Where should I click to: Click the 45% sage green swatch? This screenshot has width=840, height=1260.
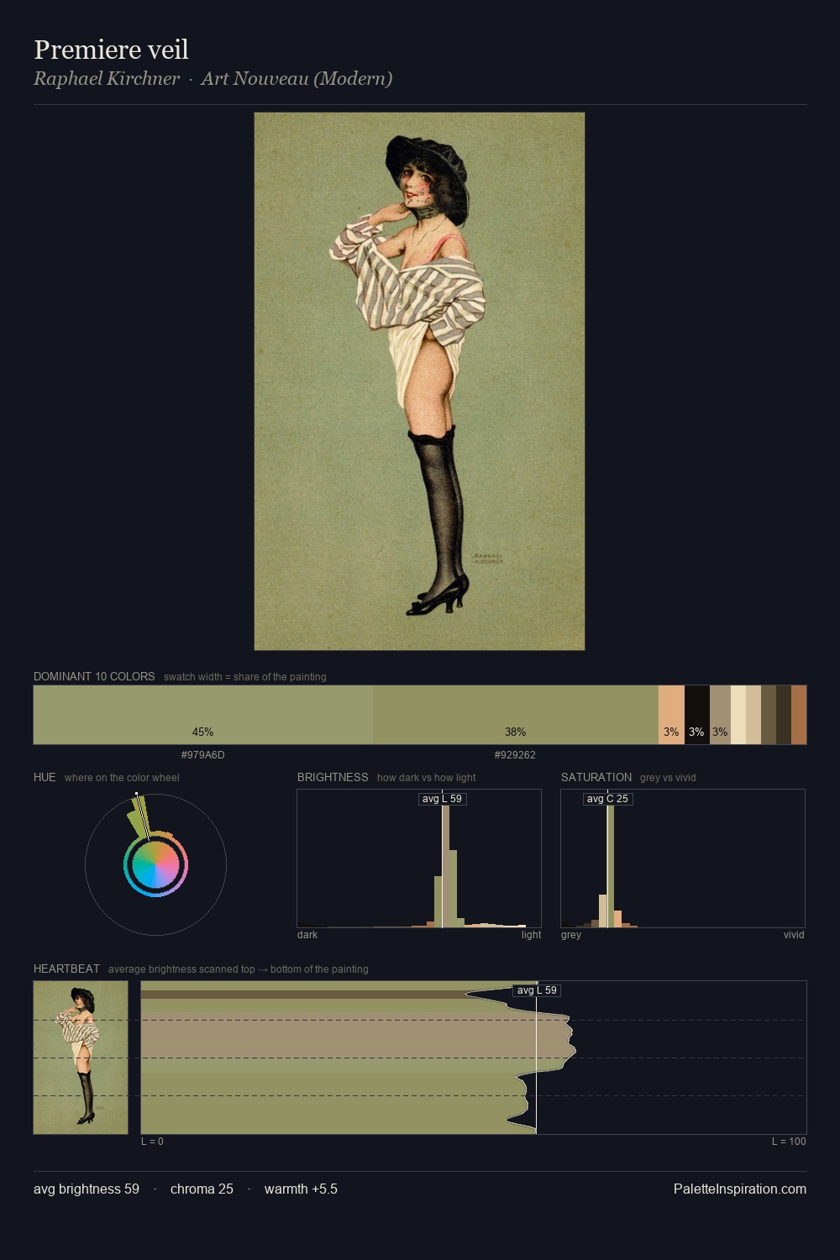coord(203,715)
